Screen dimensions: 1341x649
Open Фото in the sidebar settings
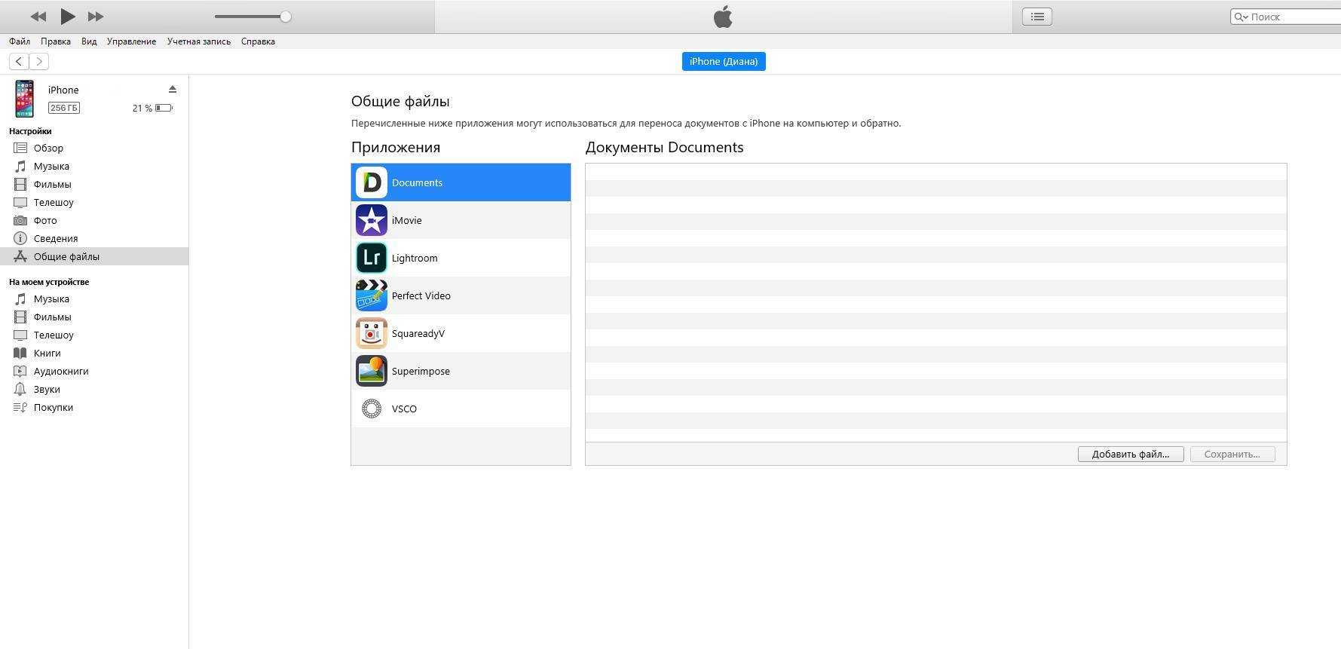tap(45, 220)
